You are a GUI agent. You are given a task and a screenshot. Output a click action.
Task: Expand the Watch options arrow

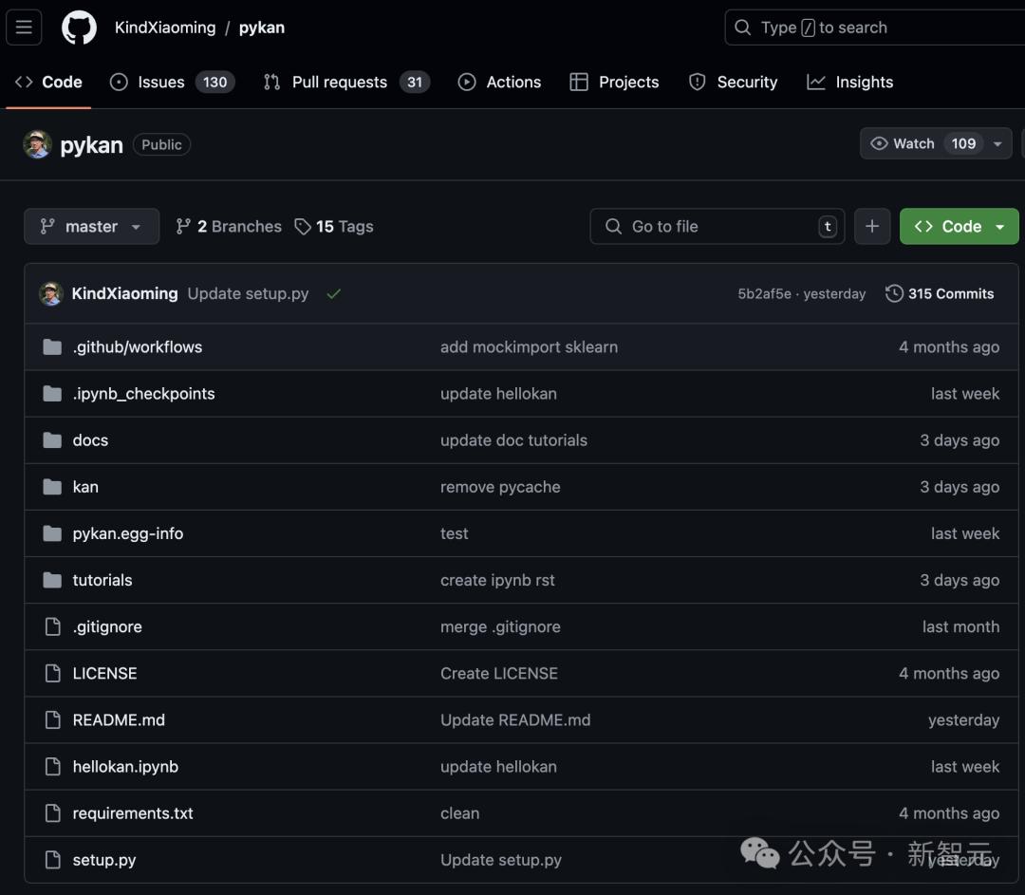[997, 144]
